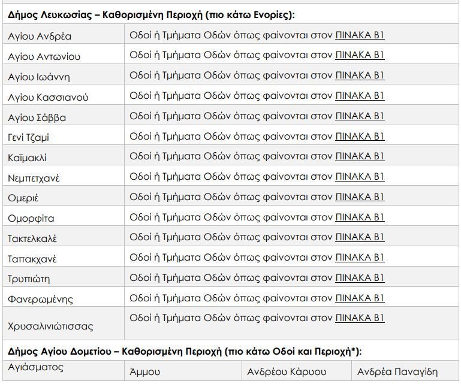This screenshot has width=461, height=384.
Task: Open ΠΙΝΑΚΑ Β1 link in Αγίου Κασσιανού row
Action: point(360,96)
